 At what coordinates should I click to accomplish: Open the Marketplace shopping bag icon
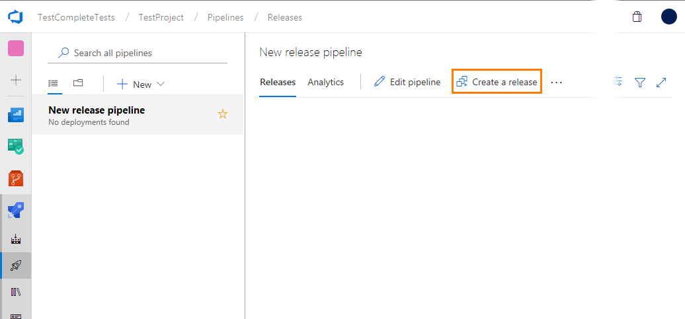pyautogui.click(x=637, y=17)
